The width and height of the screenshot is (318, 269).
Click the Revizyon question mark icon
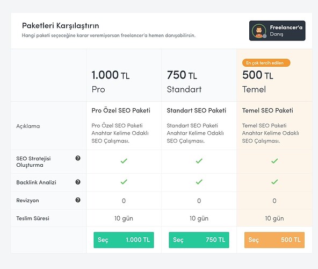point(78,200)
